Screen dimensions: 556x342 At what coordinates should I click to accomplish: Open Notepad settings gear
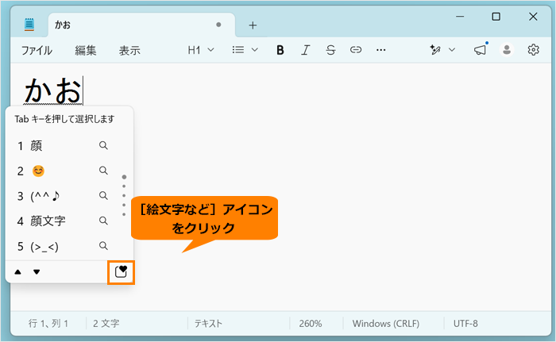tap(533, 50)
